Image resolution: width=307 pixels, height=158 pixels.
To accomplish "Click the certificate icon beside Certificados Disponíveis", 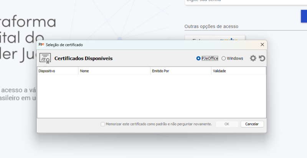I will pos(45,58).
